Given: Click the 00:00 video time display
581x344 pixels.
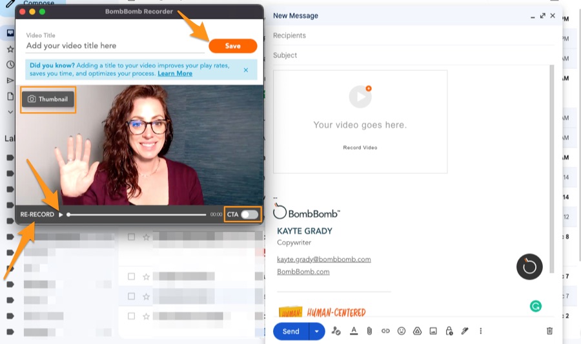Looking at the screenshot, I should [x=216, y=215].
